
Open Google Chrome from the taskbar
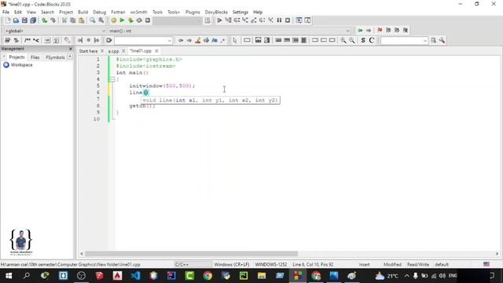(x=207, y=276)
